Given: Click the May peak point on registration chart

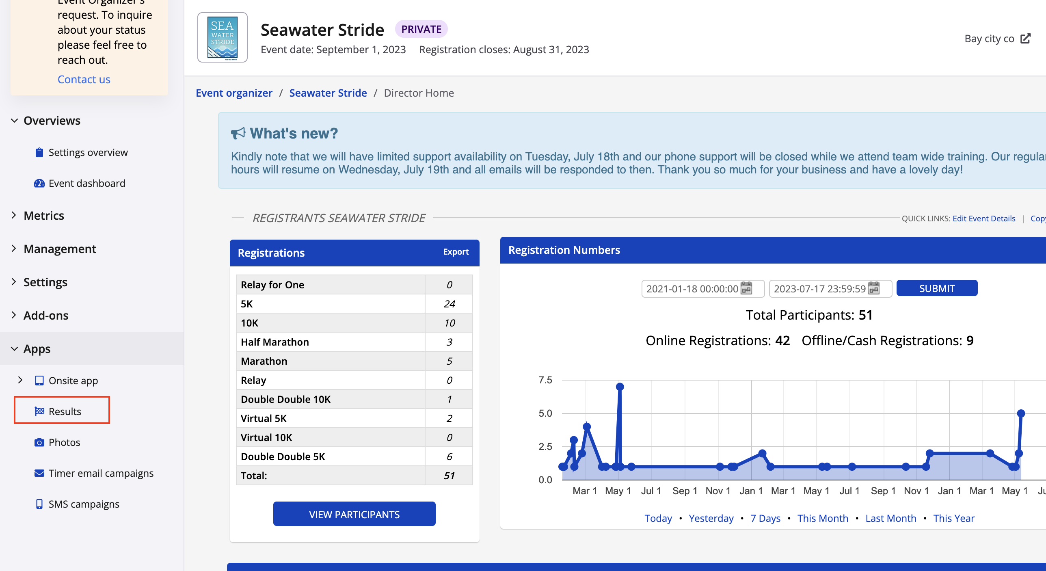Looking at the screenshot, I should pos(620,387).
